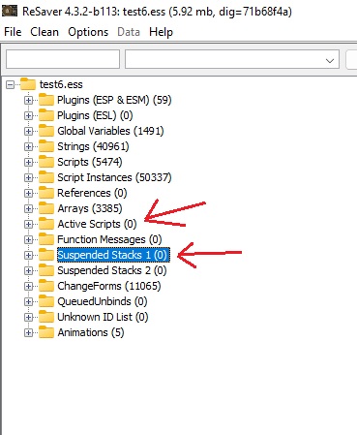357x435 pixels.
Task: Expand the ChangeForms node
Action: (x=28, y=287)
